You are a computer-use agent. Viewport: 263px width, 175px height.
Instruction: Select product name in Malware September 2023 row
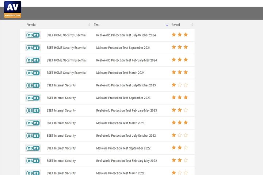(61, 98)
